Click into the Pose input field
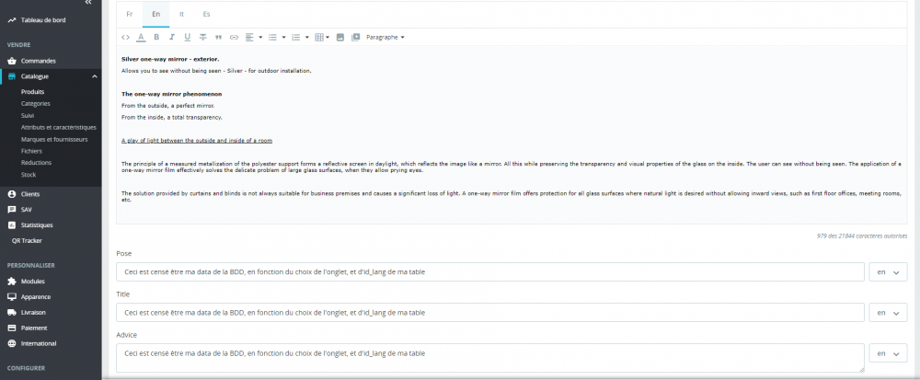This screenshot has width=920, height=380. tap(490, 272)
